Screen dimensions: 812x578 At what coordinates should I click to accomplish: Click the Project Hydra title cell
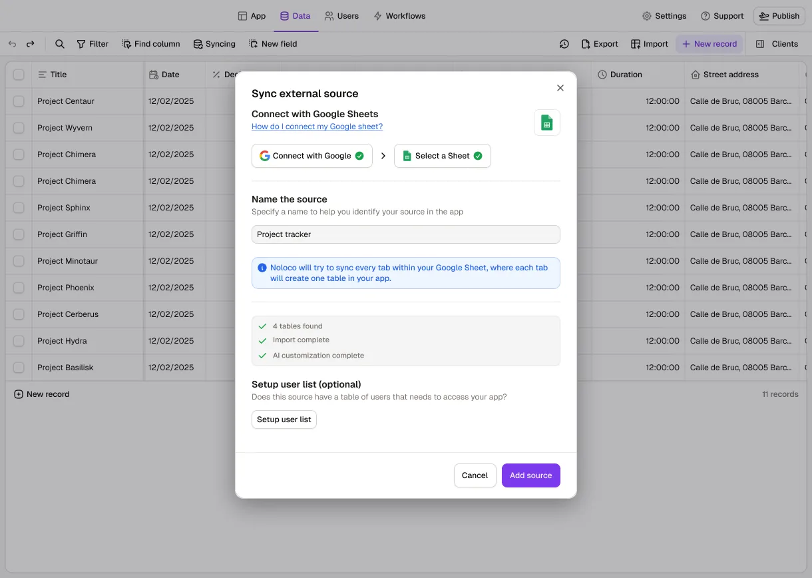[87, 341]
